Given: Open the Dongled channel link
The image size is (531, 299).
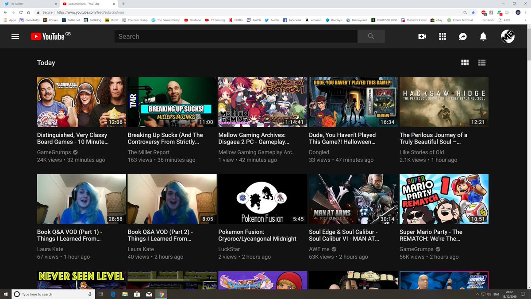Looking at the screenshot, I should click(x=319, y=152).
